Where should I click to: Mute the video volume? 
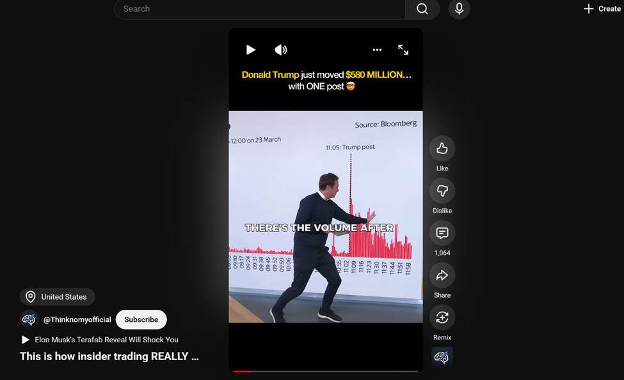(x=281, y=50)
